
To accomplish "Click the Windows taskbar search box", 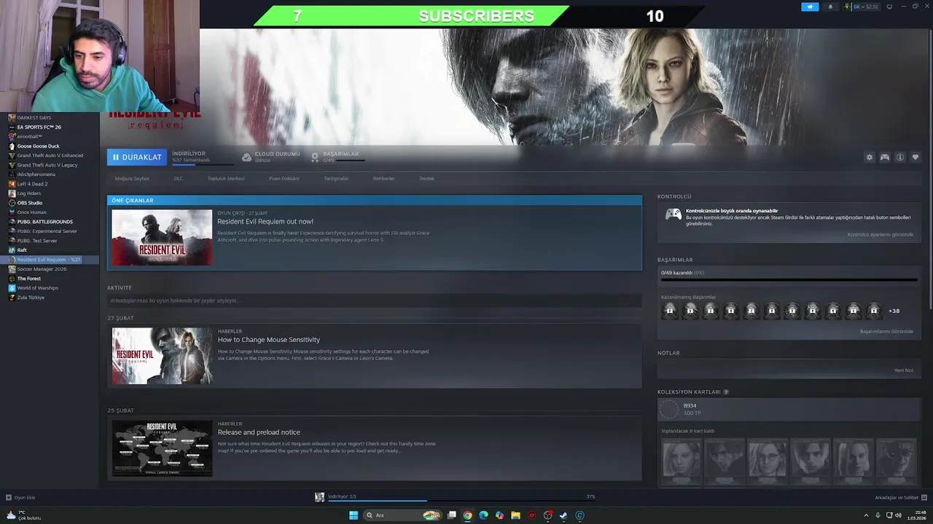I will (404, 515).
